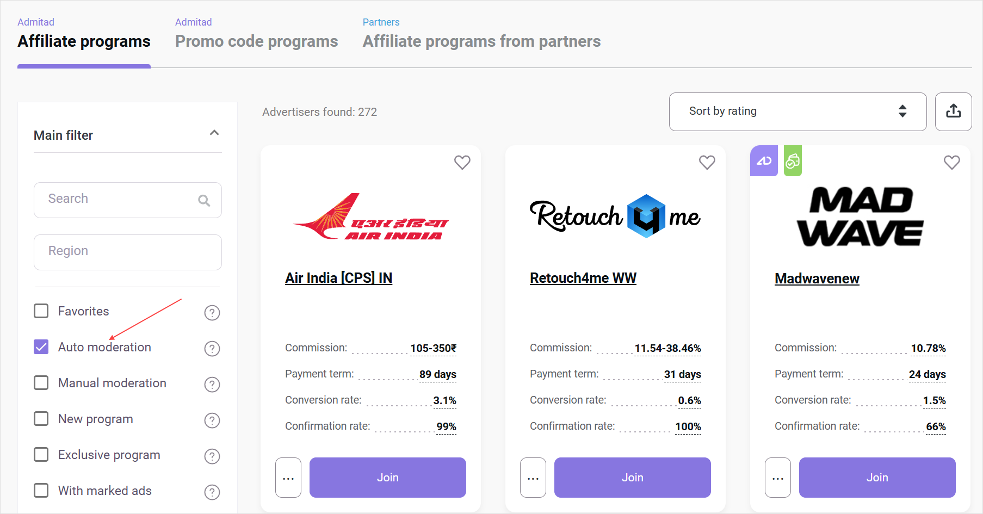Click the Region input field
This screenshot has width=983, height=514.
128,252
